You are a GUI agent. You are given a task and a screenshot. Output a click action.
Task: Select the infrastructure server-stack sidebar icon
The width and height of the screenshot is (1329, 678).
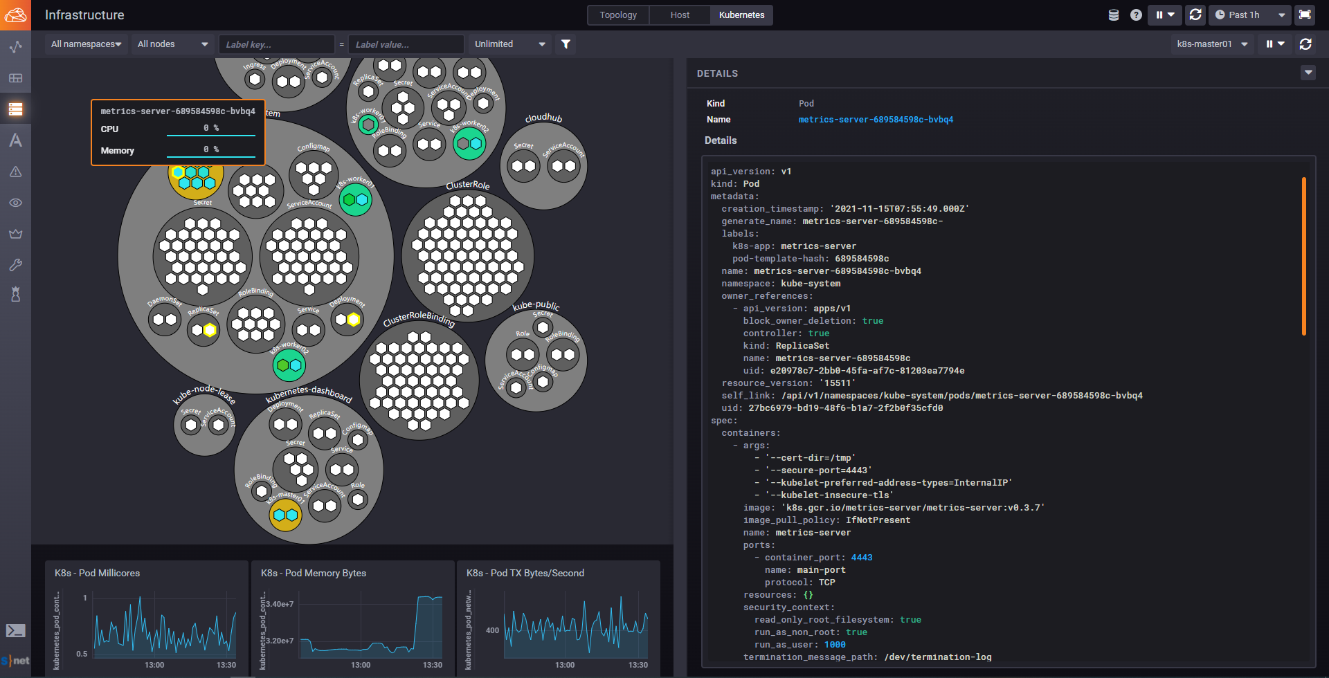[x=15, y=109]
